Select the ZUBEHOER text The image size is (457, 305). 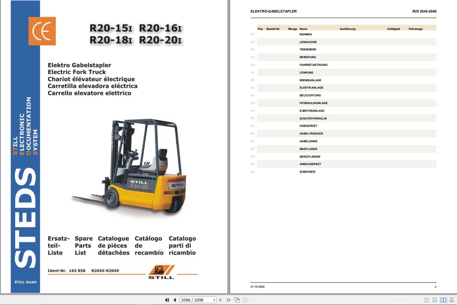click(308, 172)
